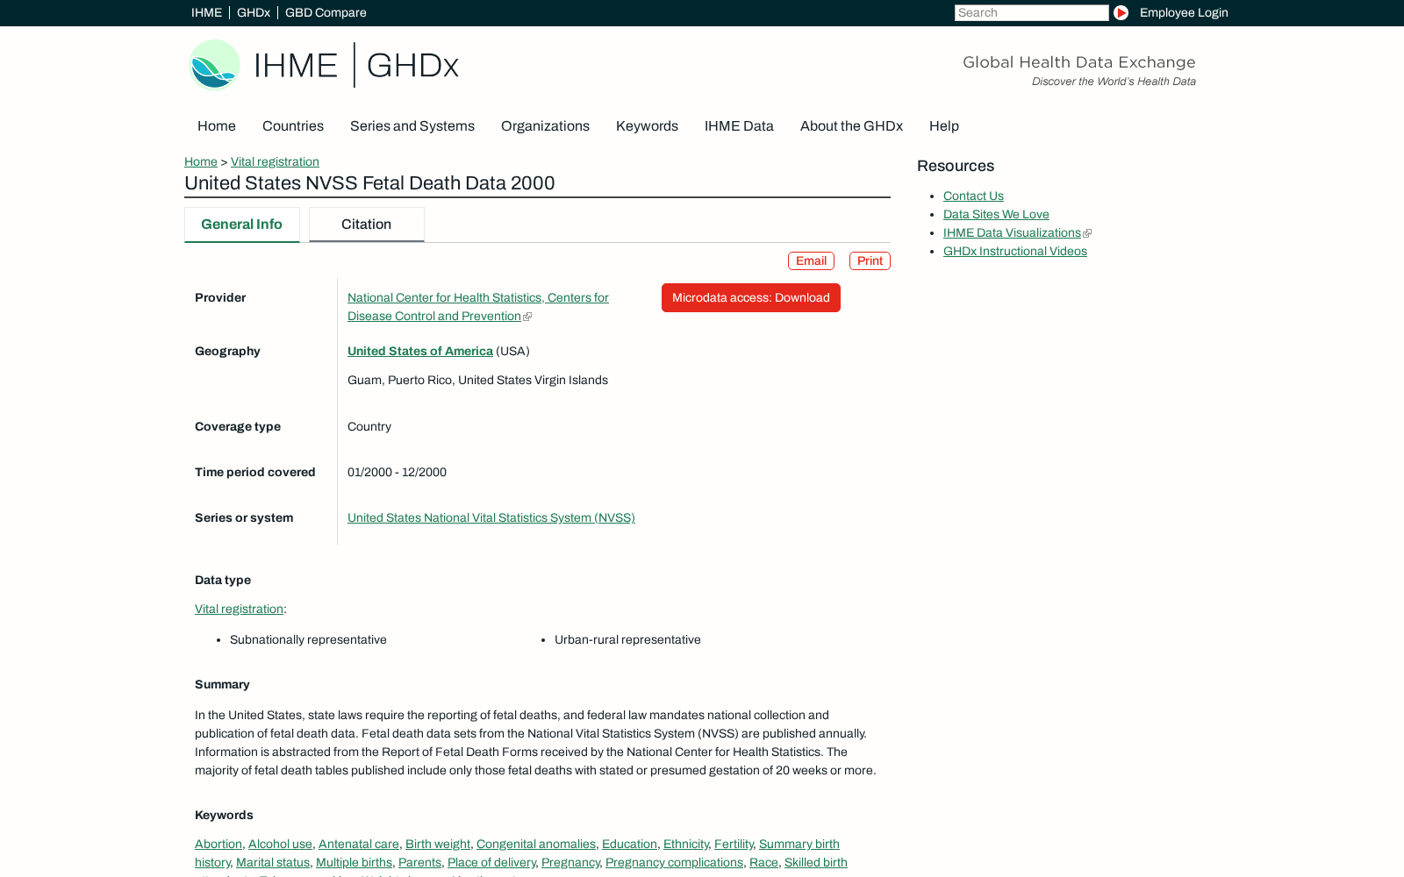The width and height of the screenshot is (1404, 877).
Task: Click the Parents keyword
Action: click(x=419, y=862)
